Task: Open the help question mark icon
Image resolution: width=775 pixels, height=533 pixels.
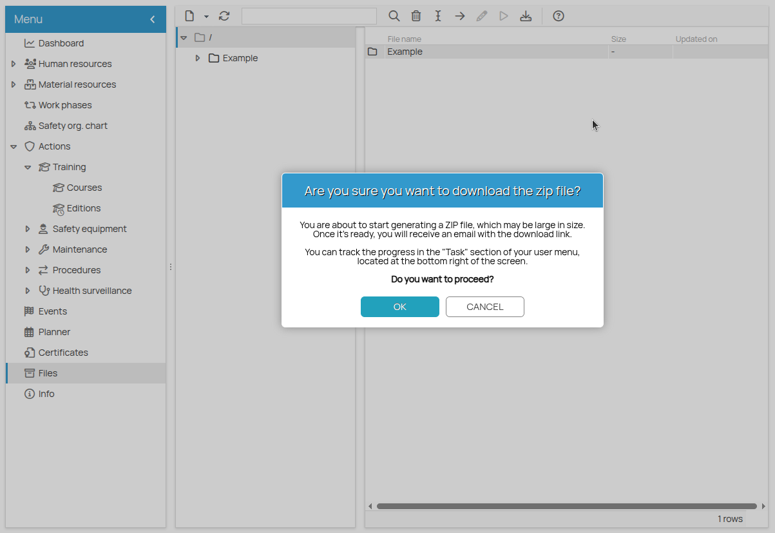Action: pyautogui.click(x=559, y=16)
